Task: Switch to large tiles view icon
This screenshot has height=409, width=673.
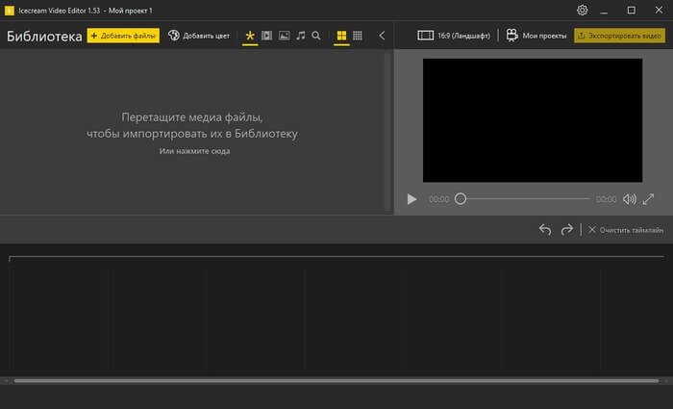Action: click(341, 36)
